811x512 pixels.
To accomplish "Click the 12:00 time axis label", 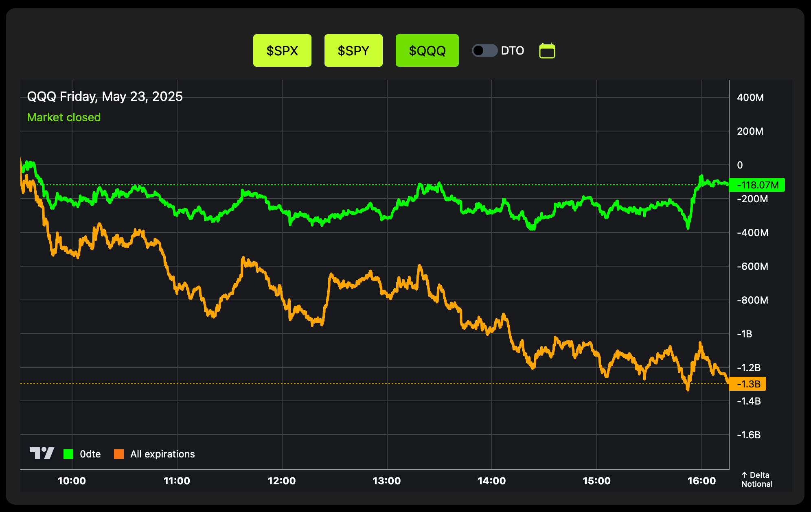I will coord(282,481).
